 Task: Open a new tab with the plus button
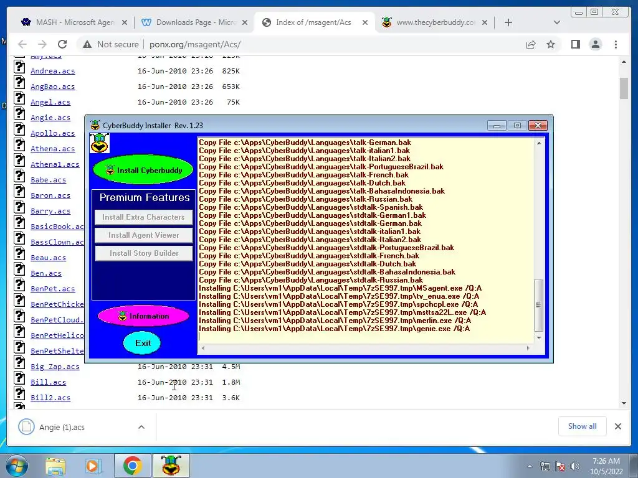point(508,22)
